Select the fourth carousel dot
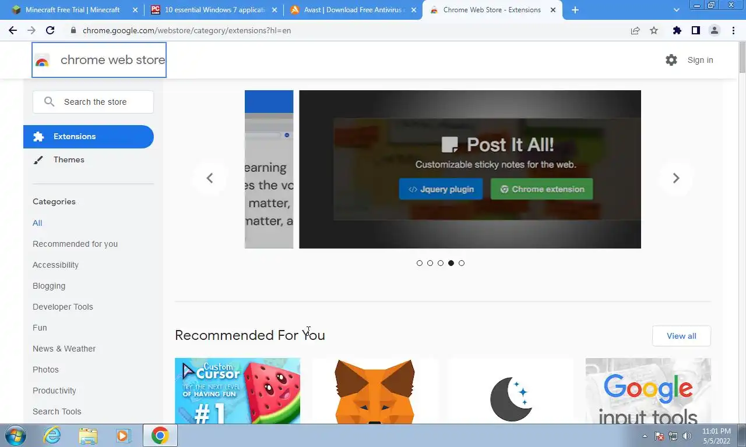Screen dimensions: 746x447 coord(451,263)
